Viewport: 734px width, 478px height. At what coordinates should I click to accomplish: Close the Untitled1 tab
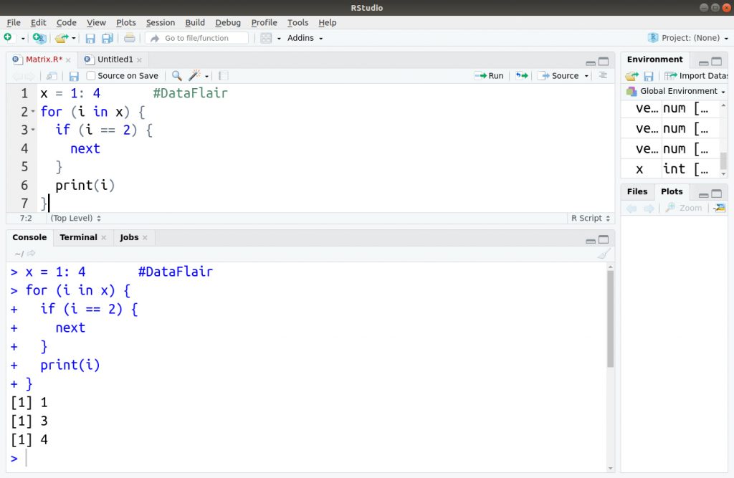pyautogui.click(x=140, y=60)
